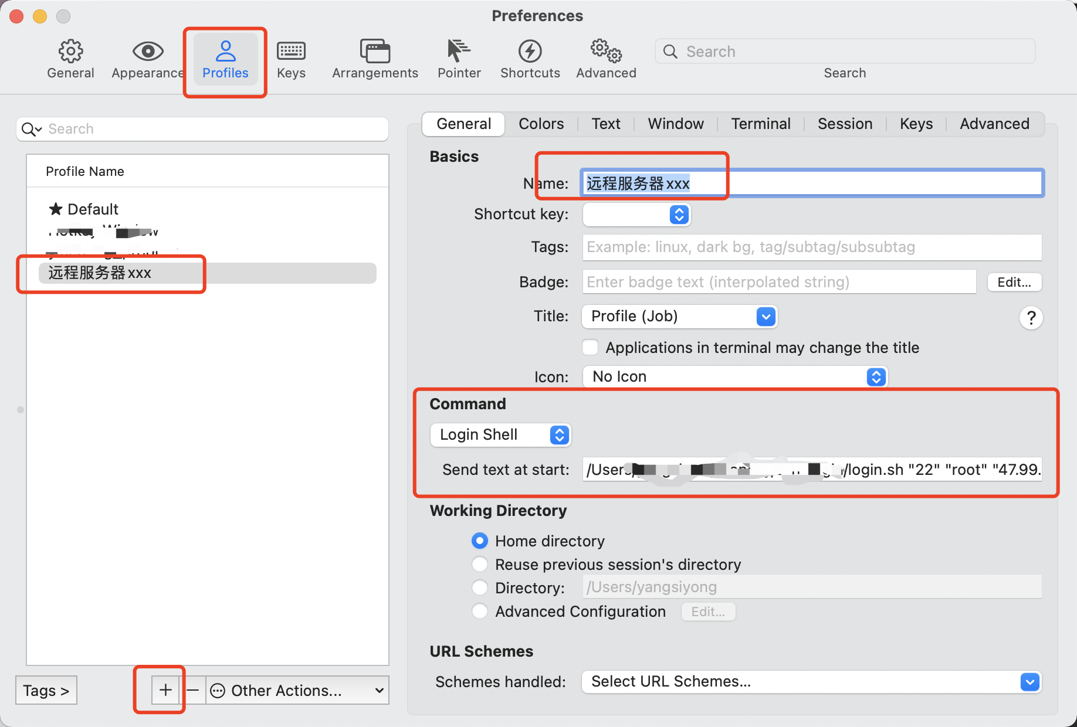
Task: Expand the Select URL Schemes dropdown
Action: (811, 681)
